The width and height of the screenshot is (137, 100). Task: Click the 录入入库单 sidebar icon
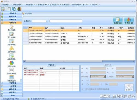[x=12, y=27]
